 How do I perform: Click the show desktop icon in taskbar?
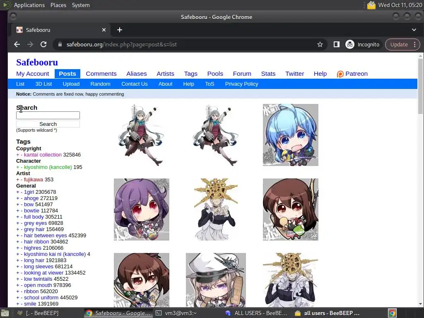(5, 314)
